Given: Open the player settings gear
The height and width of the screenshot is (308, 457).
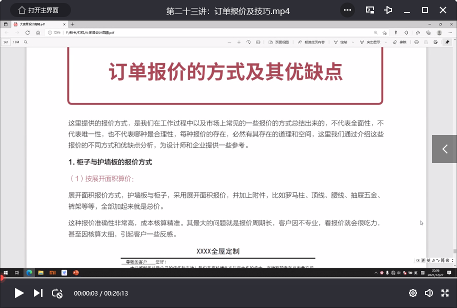Looking at the screenshot, I should click(x=413, y=293).
